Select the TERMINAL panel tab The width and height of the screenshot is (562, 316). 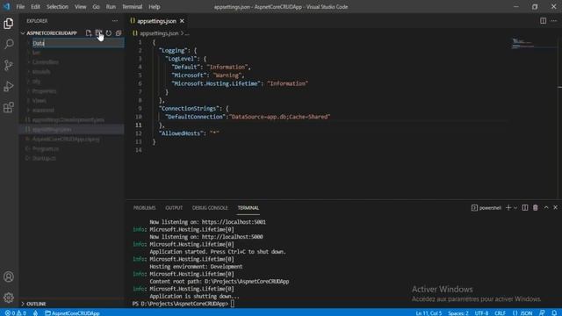[x=248, y=208]
